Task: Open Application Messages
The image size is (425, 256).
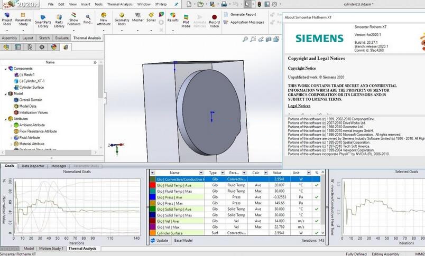Action: (244, 22)
